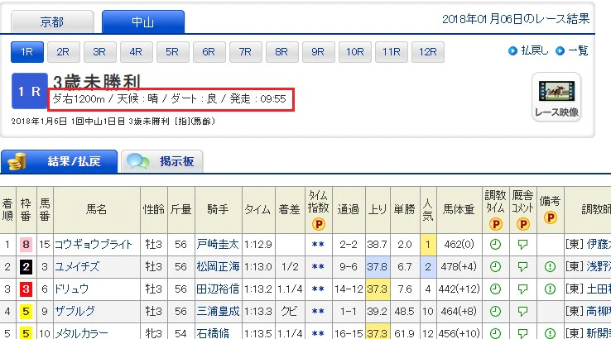
Task: Click the clock icon in ユメイチズ row
Action: 495,266
